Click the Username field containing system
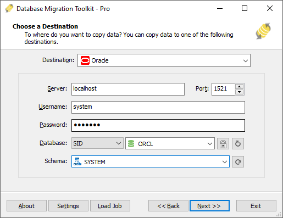This screenshot has height=218, width=283. [158, 107]
